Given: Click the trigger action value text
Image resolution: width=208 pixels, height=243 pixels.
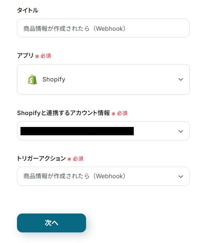Looking at the screenshot, I should [x=74, y=176].
